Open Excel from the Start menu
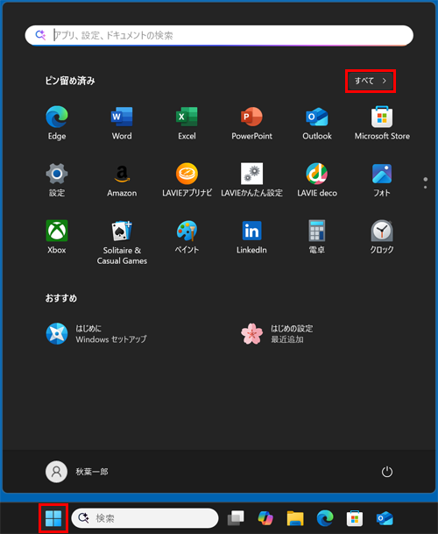Viewport: 438px width, 534px height. pyautogui.click(x=187, y=123)
